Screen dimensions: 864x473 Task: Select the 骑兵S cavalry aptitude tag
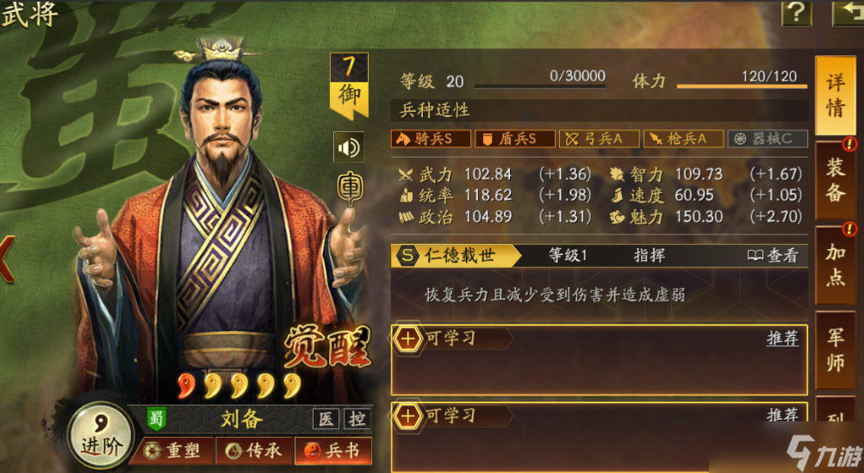431,139
